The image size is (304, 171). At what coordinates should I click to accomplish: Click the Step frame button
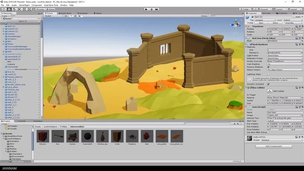[x=157, y=9]
